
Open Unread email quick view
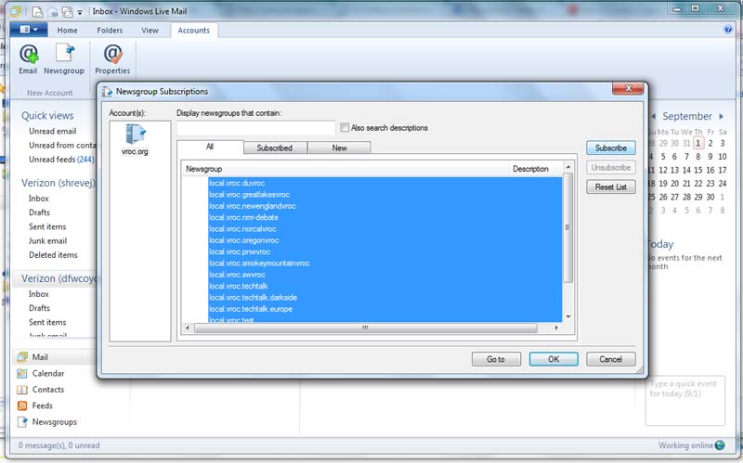click(x=53, y=131)
